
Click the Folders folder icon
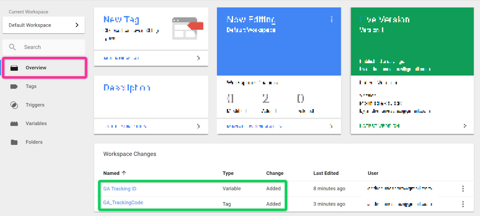14,142
